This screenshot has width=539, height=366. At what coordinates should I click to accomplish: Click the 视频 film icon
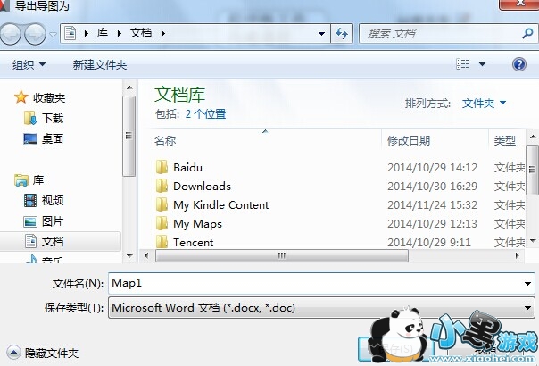click(x=30, y=200)
